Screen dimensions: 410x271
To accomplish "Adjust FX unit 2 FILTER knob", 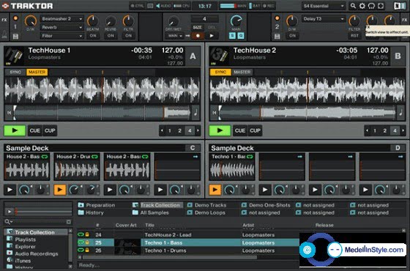I will click(x=354, y=21).
